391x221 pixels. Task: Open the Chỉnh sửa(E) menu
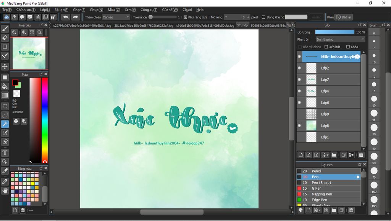26,10
